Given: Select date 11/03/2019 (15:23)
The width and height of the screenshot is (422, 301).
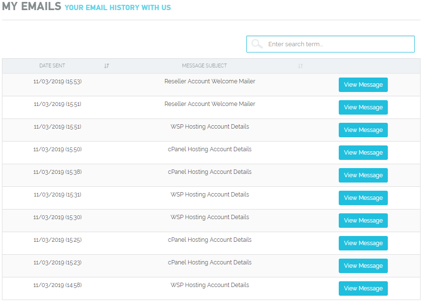Looking at the screenshot, I should (57, 262).
